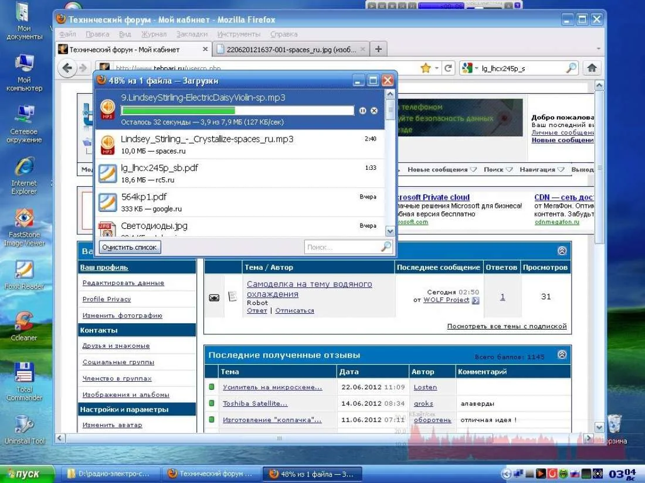Launch CCleaner desktop icon
Screen dimensions: 645x483
tap(24, 327)
